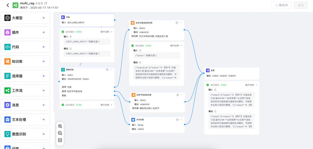Copy 输出 of 结束 run result
The image size is (313, 149).
215,111
